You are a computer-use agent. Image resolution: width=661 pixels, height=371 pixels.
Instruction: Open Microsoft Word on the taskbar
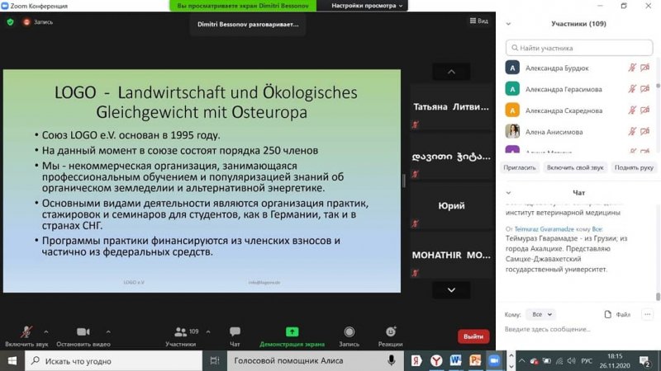[455, 361]
